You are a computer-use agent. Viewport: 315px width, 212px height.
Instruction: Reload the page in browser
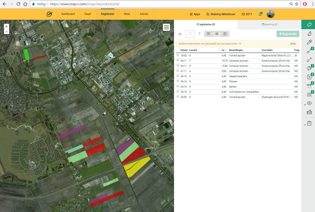[x=18, y=4]
